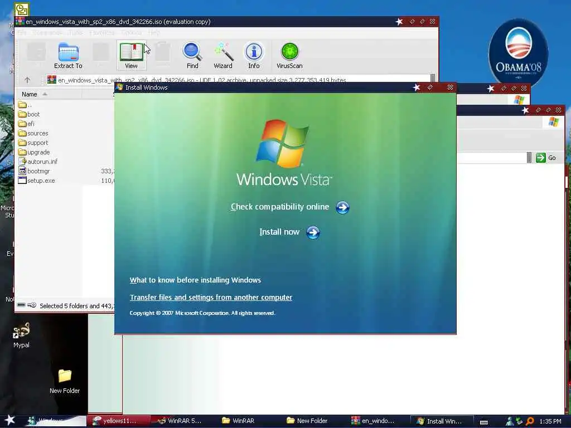
Task: Click the 'Selected 5 folders' status text
Action: 76,306
